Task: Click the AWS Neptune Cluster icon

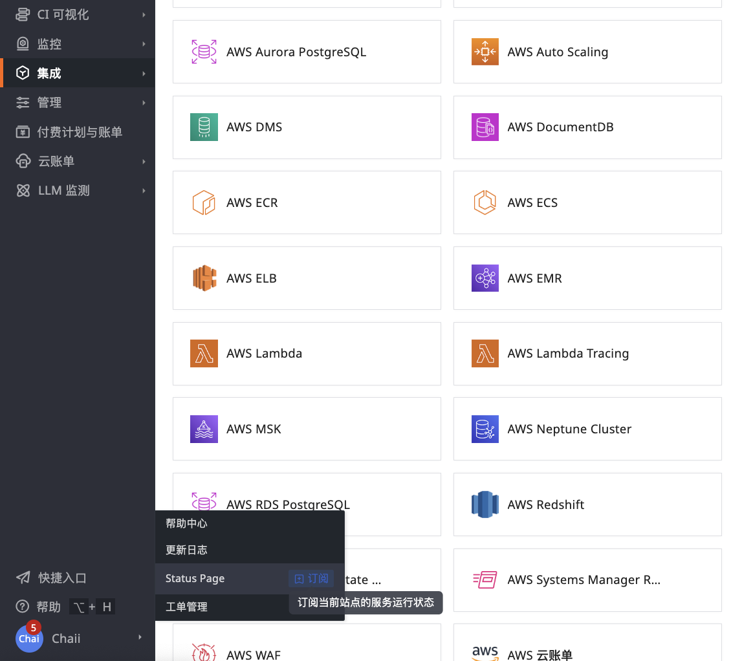Action: pyautogui.click(x=485, y=429)
